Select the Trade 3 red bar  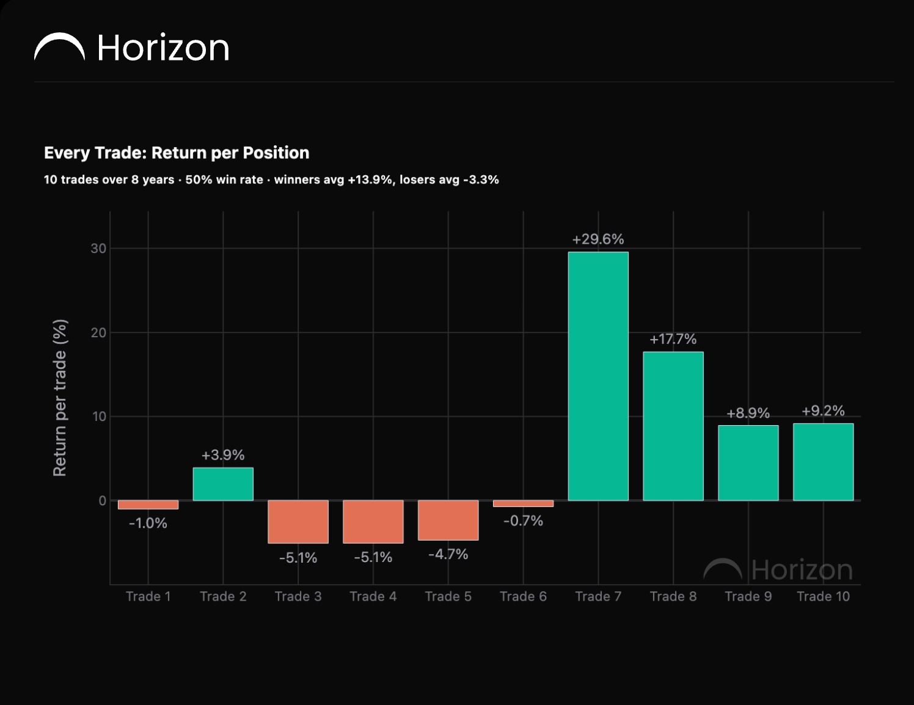[x=298, y=522]
